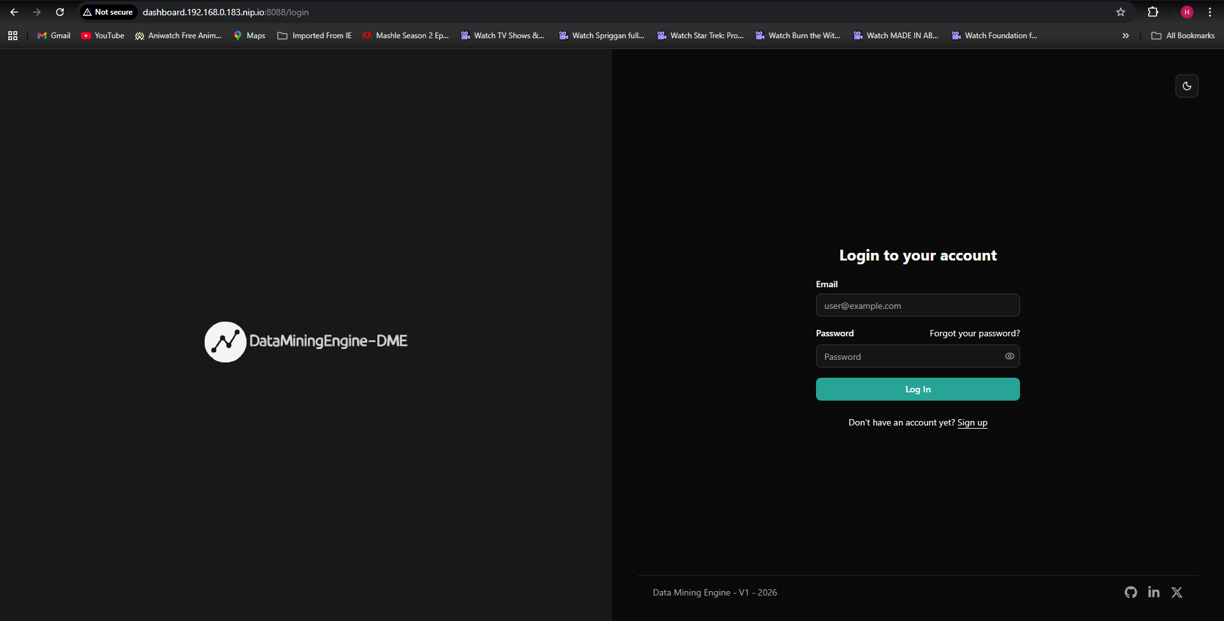Open the Watch Star Trek bookmark
This screenshot has width=1224, height=621.
click(x=700, y=36)
